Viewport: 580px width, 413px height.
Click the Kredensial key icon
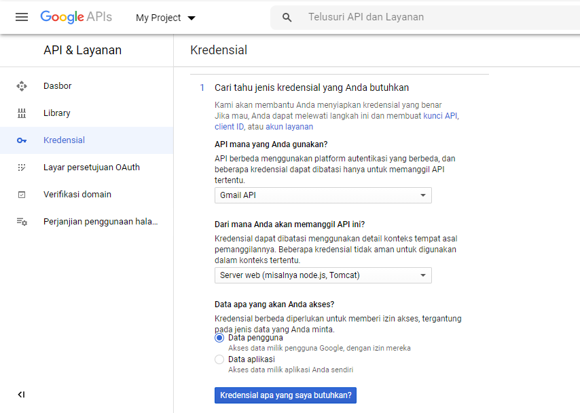[22, 140]
